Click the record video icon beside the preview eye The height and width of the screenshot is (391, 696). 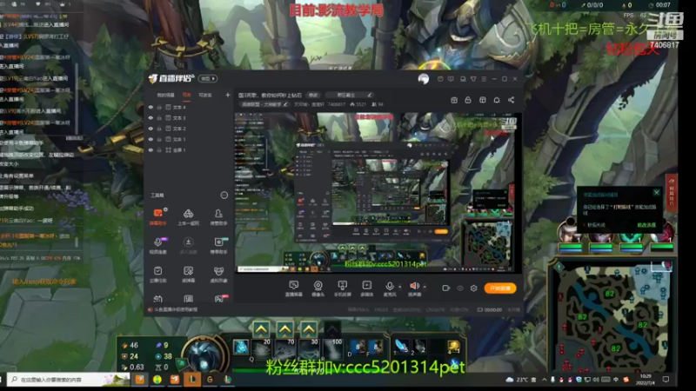(x=446, y=288)
